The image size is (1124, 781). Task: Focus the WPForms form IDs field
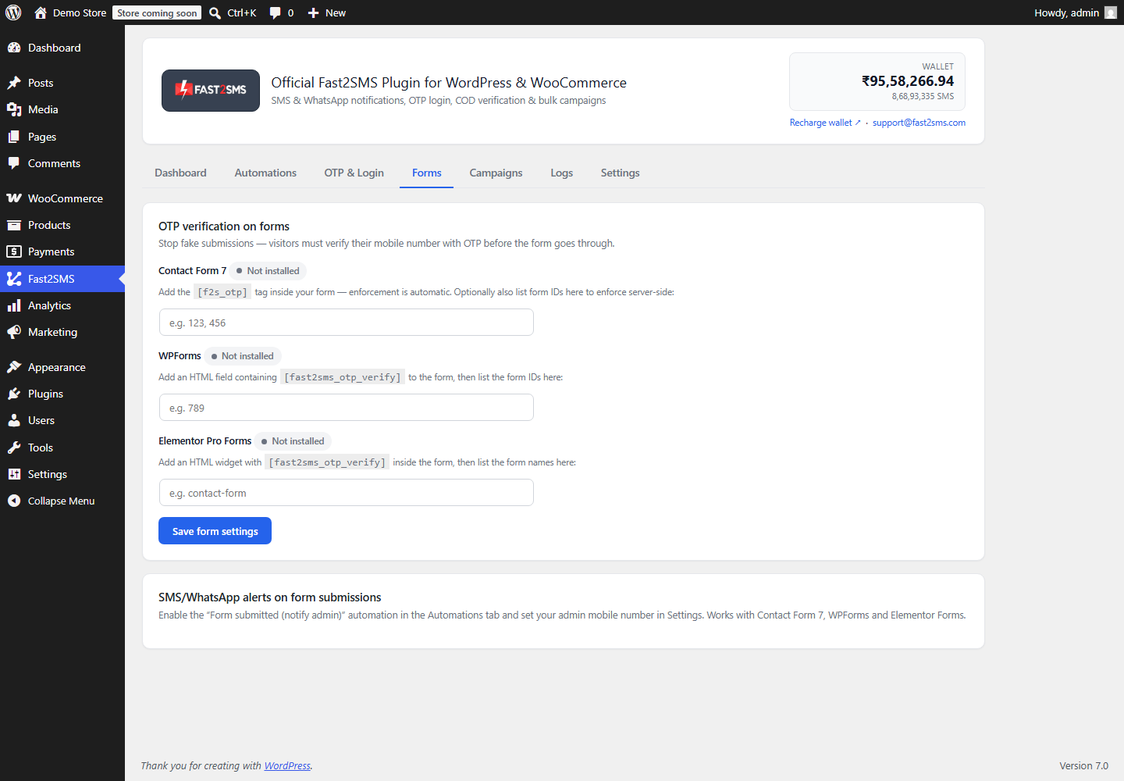346,408
